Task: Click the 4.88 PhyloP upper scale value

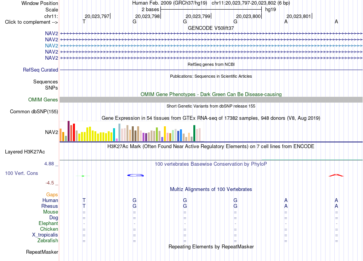Action: coord(49,164)
